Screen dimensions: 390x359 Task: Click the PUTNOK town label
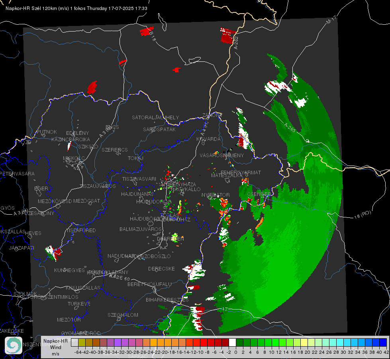[47, 132]
